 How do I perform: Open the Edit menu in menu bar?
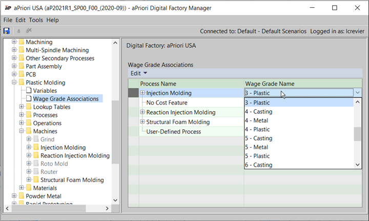[20, 20]
